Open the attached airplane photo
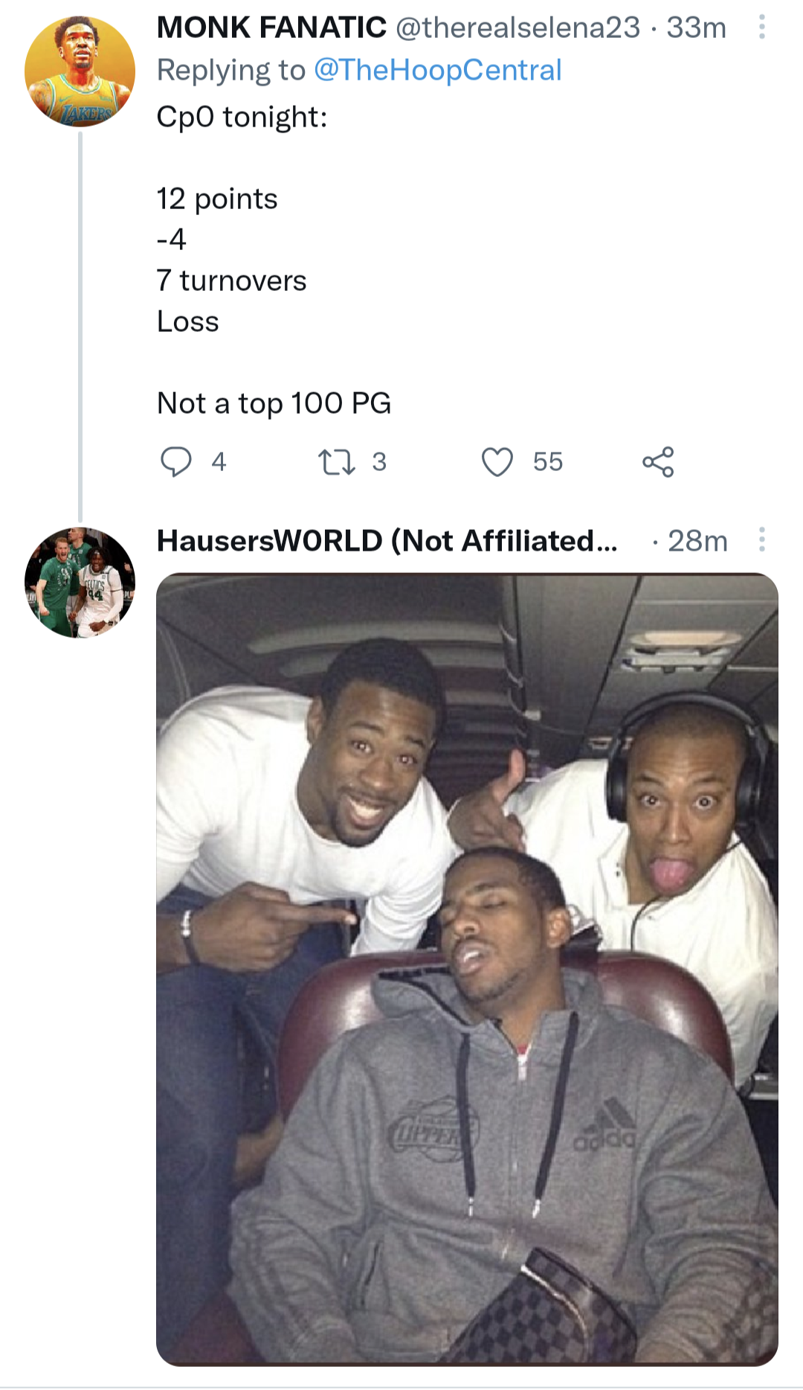The height and width of the screenshot is (1390, 803). [467, 969]
